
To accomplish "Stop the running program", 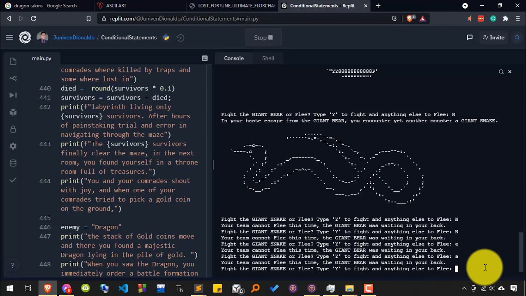I will point(263,37).
